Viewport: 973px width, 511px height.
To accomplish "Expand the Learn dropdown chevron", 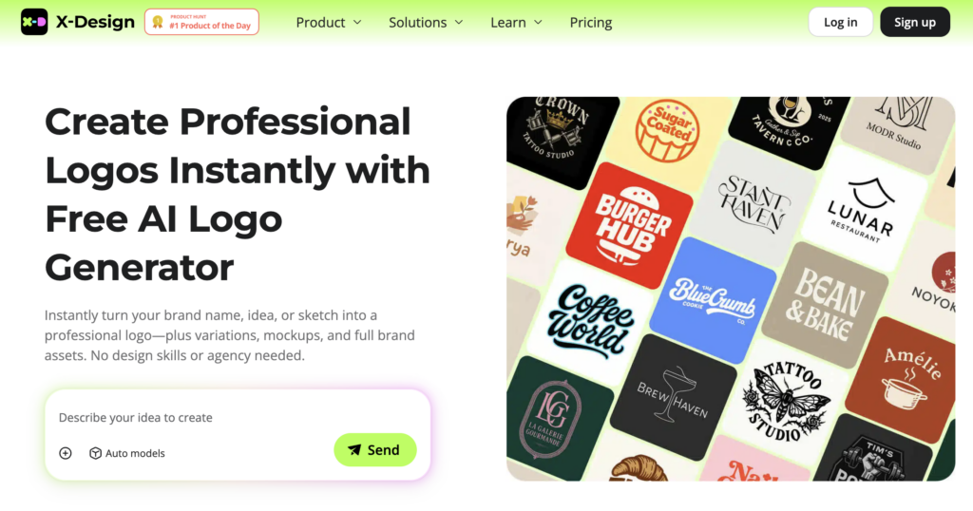I will (538, 23).
